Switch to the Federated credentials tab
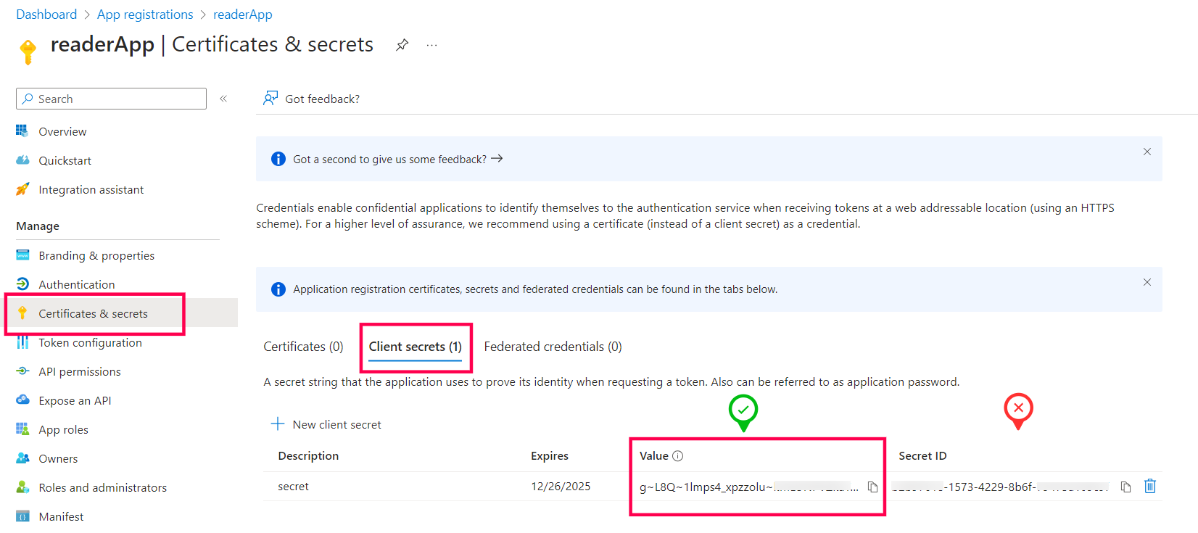1198x533 pixels. (x=553, y=347)
